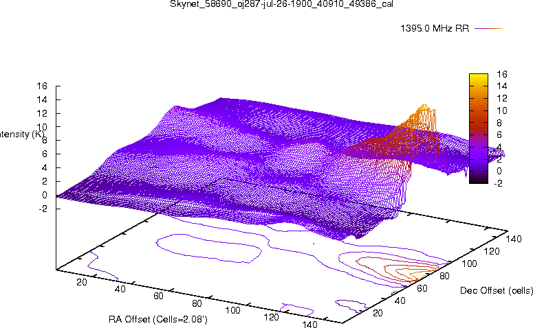The width and height of the screenshot is (533, 328).
Task: Click the 12 tick on the intensity axis
Action: coord(42,113)
